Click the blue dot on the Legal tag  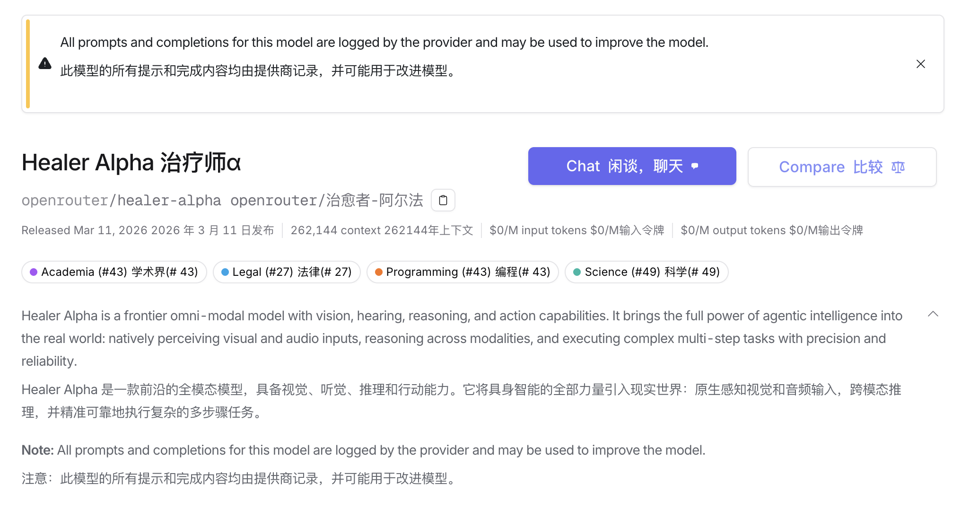pos(226,272)
